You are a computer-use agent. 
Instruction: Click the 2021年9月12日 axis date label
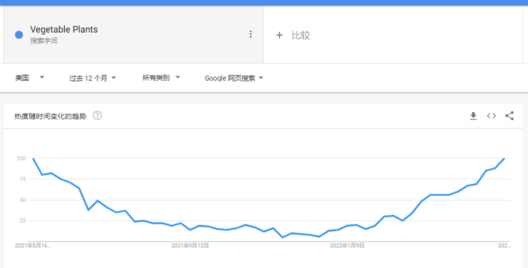click(x=190, y=245)
